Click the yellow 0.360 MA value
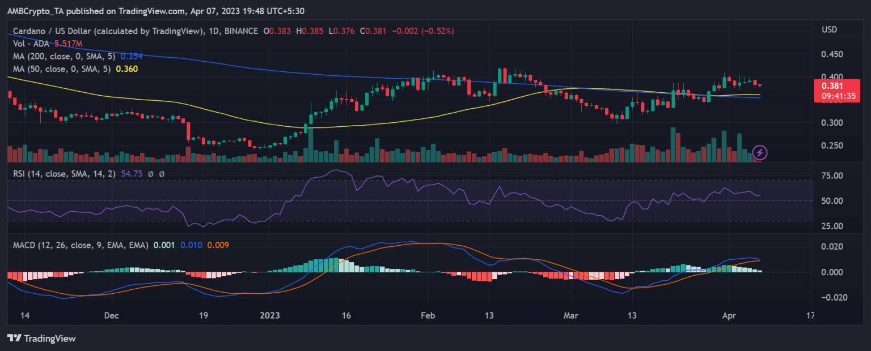Screen dimensions: 871x351 126,69
